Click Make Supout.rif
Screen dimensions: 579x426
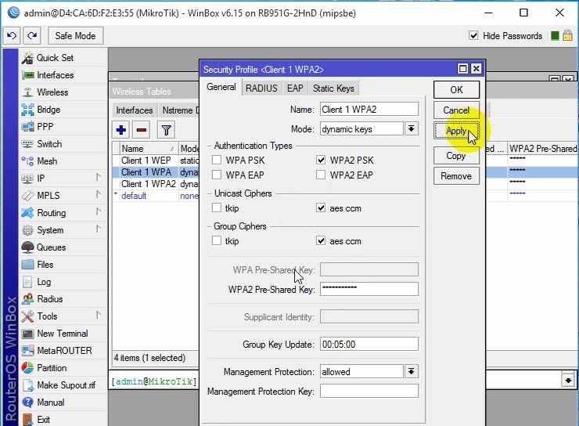(x=59, y=385)
